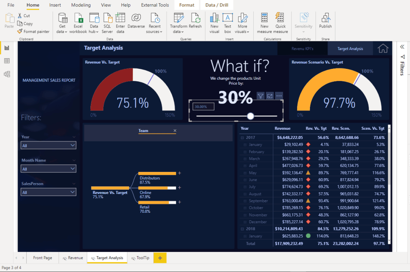Open the Year slicer dropdown
The width and height of the screenshot is (410, 272).
point(73,145)
